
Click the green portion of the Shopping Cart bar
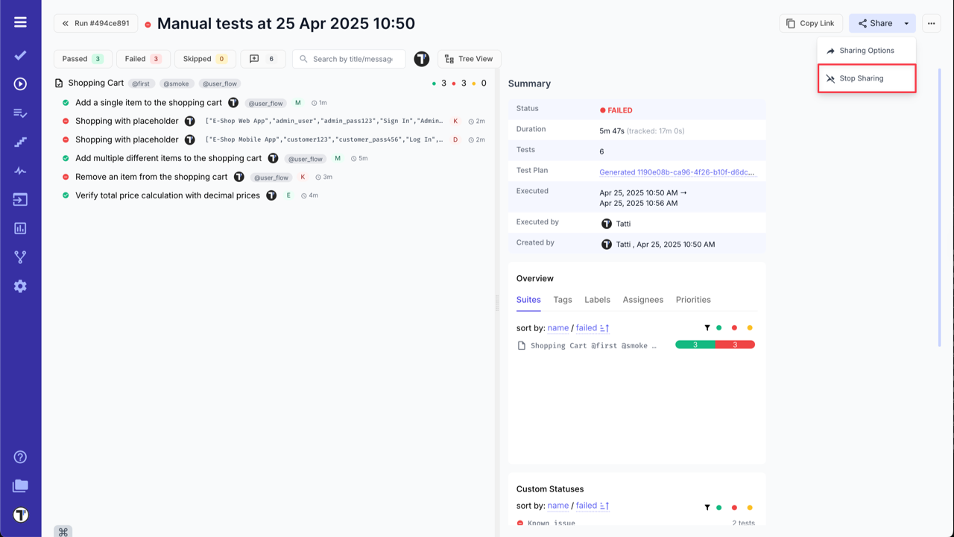pos(694,345)
